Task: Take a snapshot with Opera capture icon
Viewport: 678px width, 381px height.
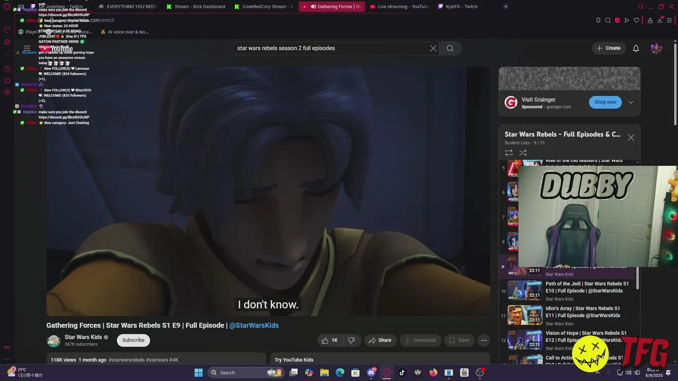Action: click(608, 20)
